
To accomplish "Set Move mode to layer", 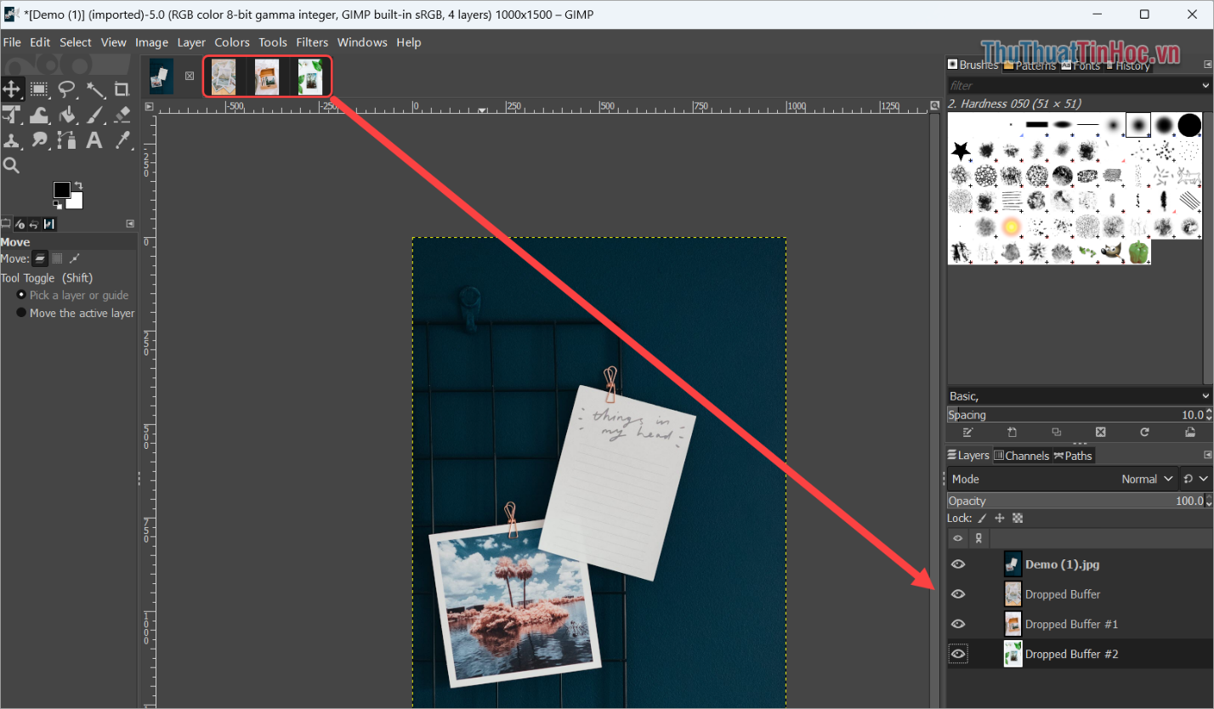I will coord(40,258).
